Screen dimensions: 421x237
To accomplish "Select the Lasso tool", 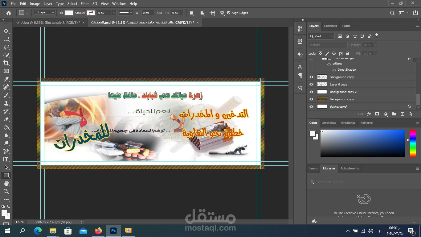I will (6, 47).
